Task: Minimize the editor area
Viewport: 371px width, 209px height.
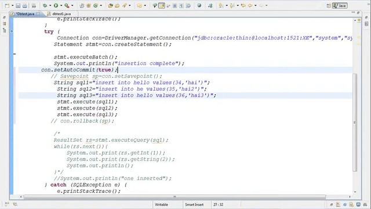Action: [x=353, y=12]
